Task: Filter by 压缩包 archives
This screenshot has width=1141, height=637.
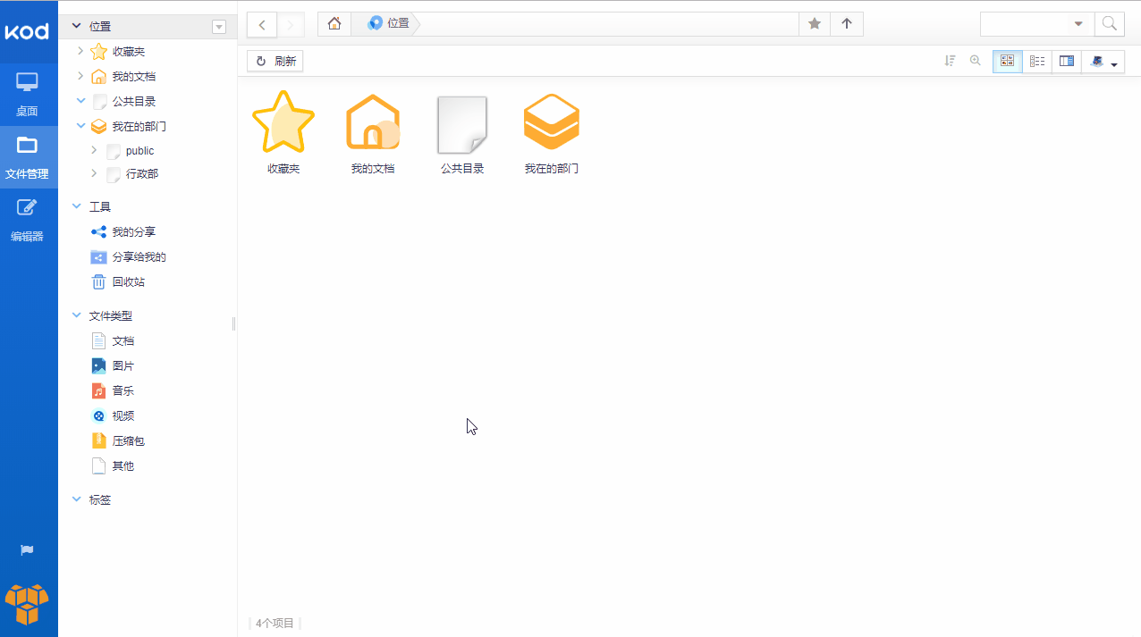Action: click(x=128, y=441)
